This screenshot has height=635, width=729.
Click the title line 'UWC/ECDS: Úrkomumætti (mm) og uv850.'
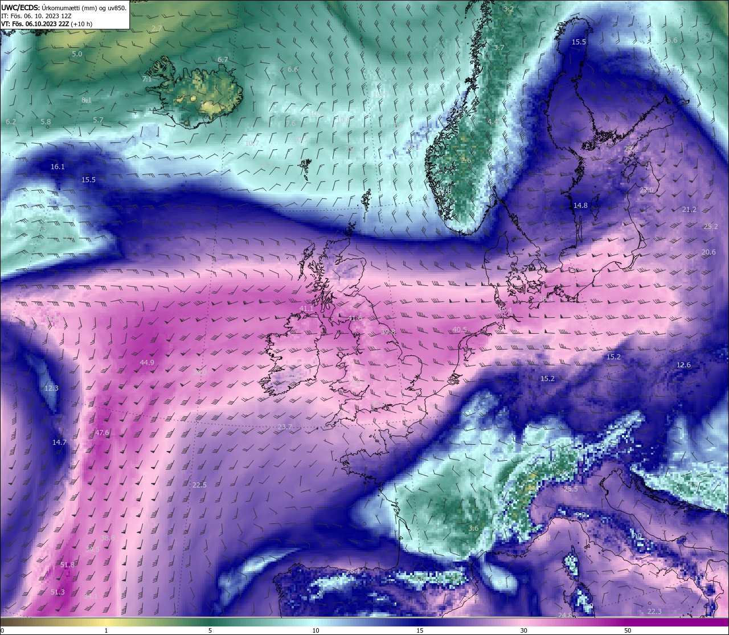click(64, 8)
